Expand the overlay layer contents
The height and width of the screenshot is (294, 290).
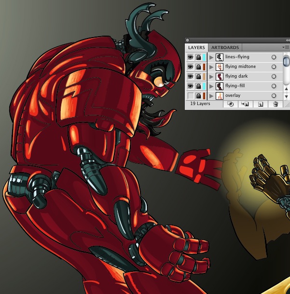pyautogui.click(x=211, y=96)
